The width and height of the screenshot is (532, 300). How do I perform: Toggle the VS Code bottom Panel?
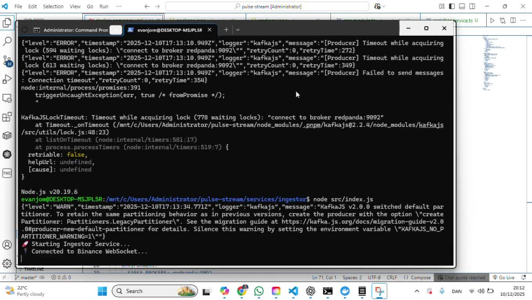pos(462,6)
